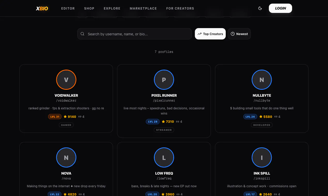
Task: Open the PIXEL RUNNER profile name
Action: (164, 95)
